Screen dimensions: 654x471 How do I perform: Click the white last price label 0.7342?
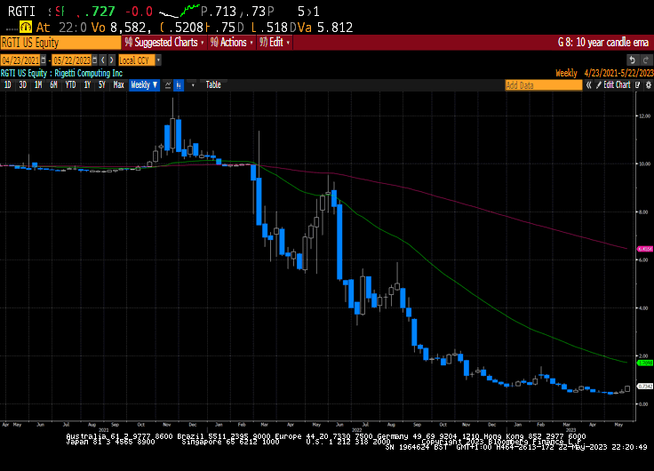[645, 387]
